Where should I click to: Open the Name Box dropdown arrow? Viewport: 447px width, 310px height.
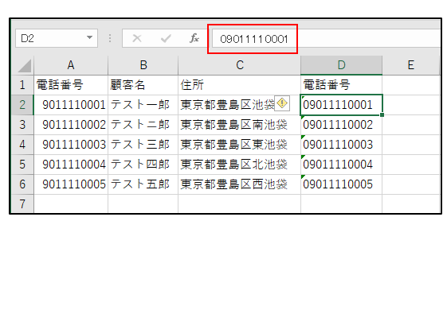point(89,37)
